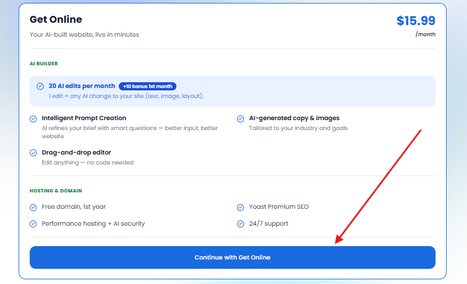The width and height of the screenshot is (467, 284).
Task: Click the 'AI-generated copy & images' feature title
Action: [294, 118]
